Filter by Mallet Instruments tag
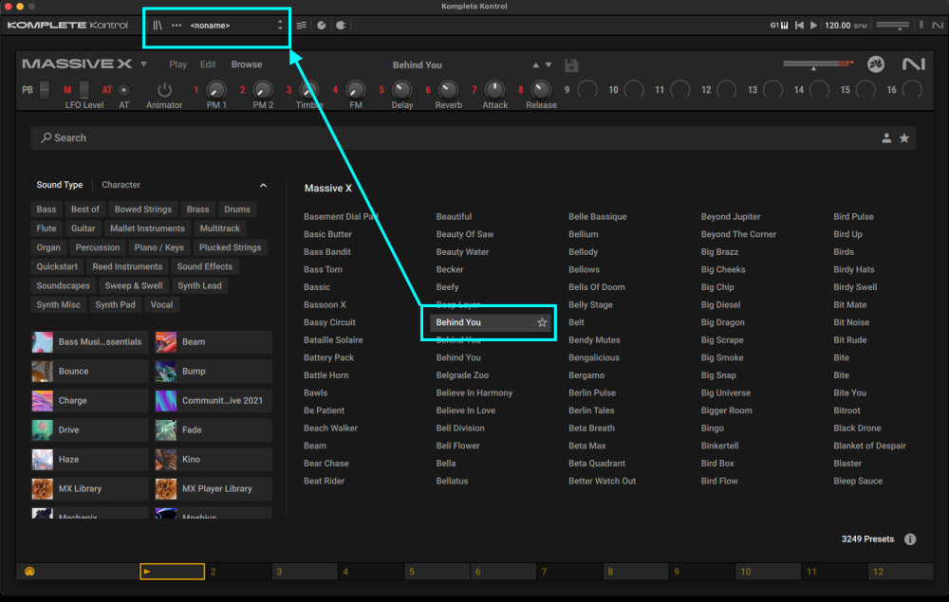Screen dimensions: 949x602 coord(147,228)
